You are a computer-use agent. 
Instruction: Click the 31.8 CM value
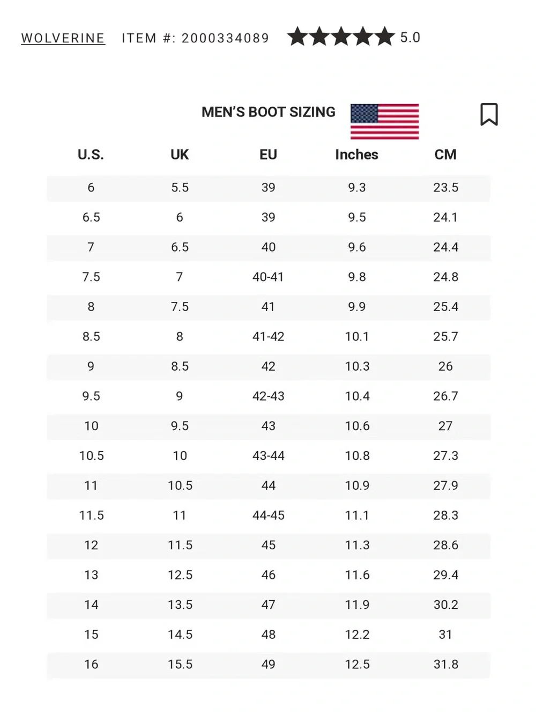tap(446, 664)
